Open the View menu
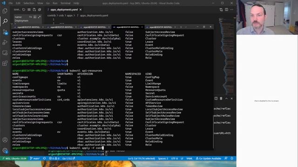The height and width of the screenshot is (167, 298). [40, 3]
